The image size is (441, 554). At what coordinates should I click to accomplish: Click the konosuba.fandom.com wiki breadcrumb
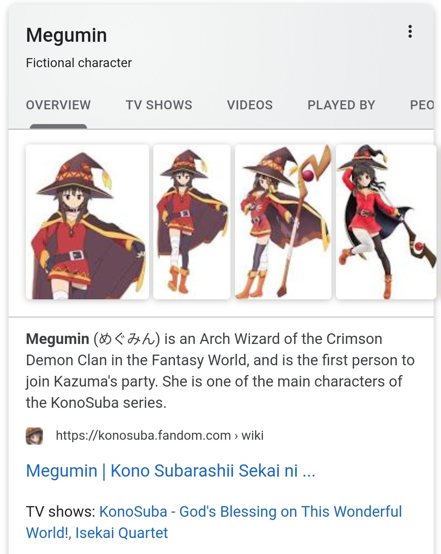160,436
